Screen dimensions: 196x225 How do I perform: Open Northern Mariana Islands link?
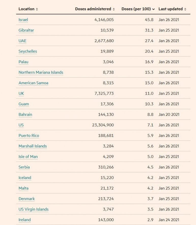[41, 72]
